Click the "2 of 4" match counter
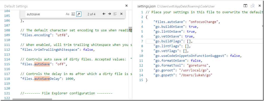 [x=91, y=14]
